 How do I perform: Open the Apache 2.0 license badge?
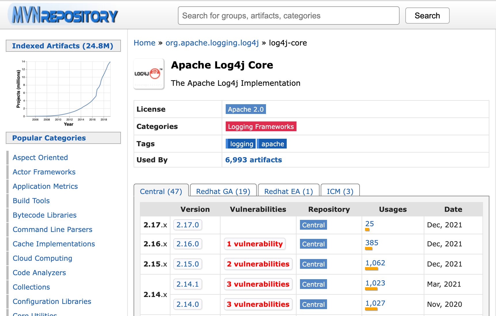[x=246, y=109]
